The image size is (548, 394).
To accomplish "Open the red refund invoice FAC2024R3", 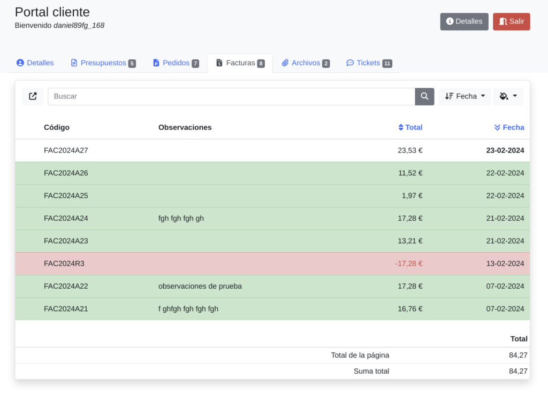I will coord(64,264).
